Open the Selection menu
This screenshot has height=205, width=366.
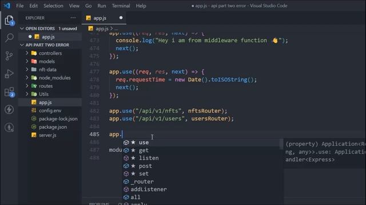coord(53,6)
